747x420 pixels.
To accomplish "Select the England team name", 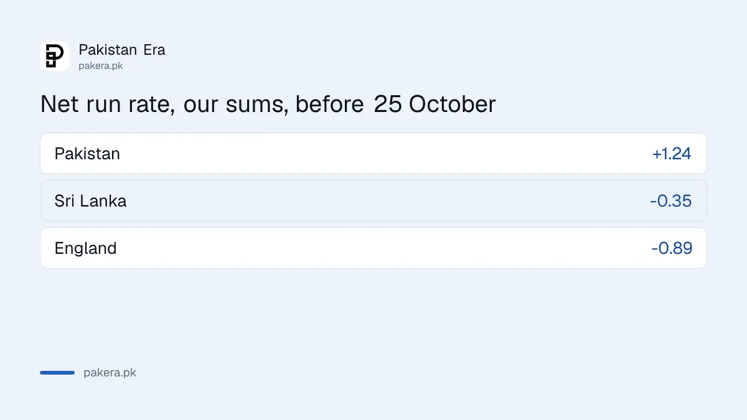I will coord(85,248).
